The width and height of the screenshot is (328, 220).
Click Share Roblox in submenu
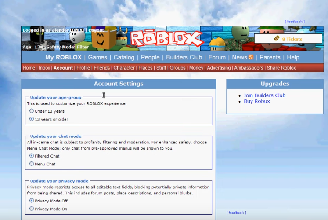coord(281,68)
